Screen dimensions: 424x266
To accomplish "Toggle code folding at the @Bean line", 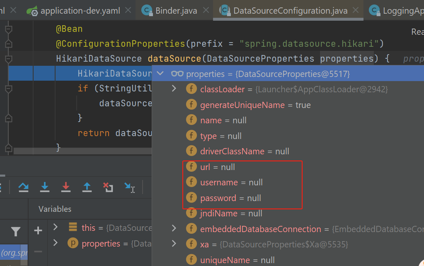I will (9, 29).
